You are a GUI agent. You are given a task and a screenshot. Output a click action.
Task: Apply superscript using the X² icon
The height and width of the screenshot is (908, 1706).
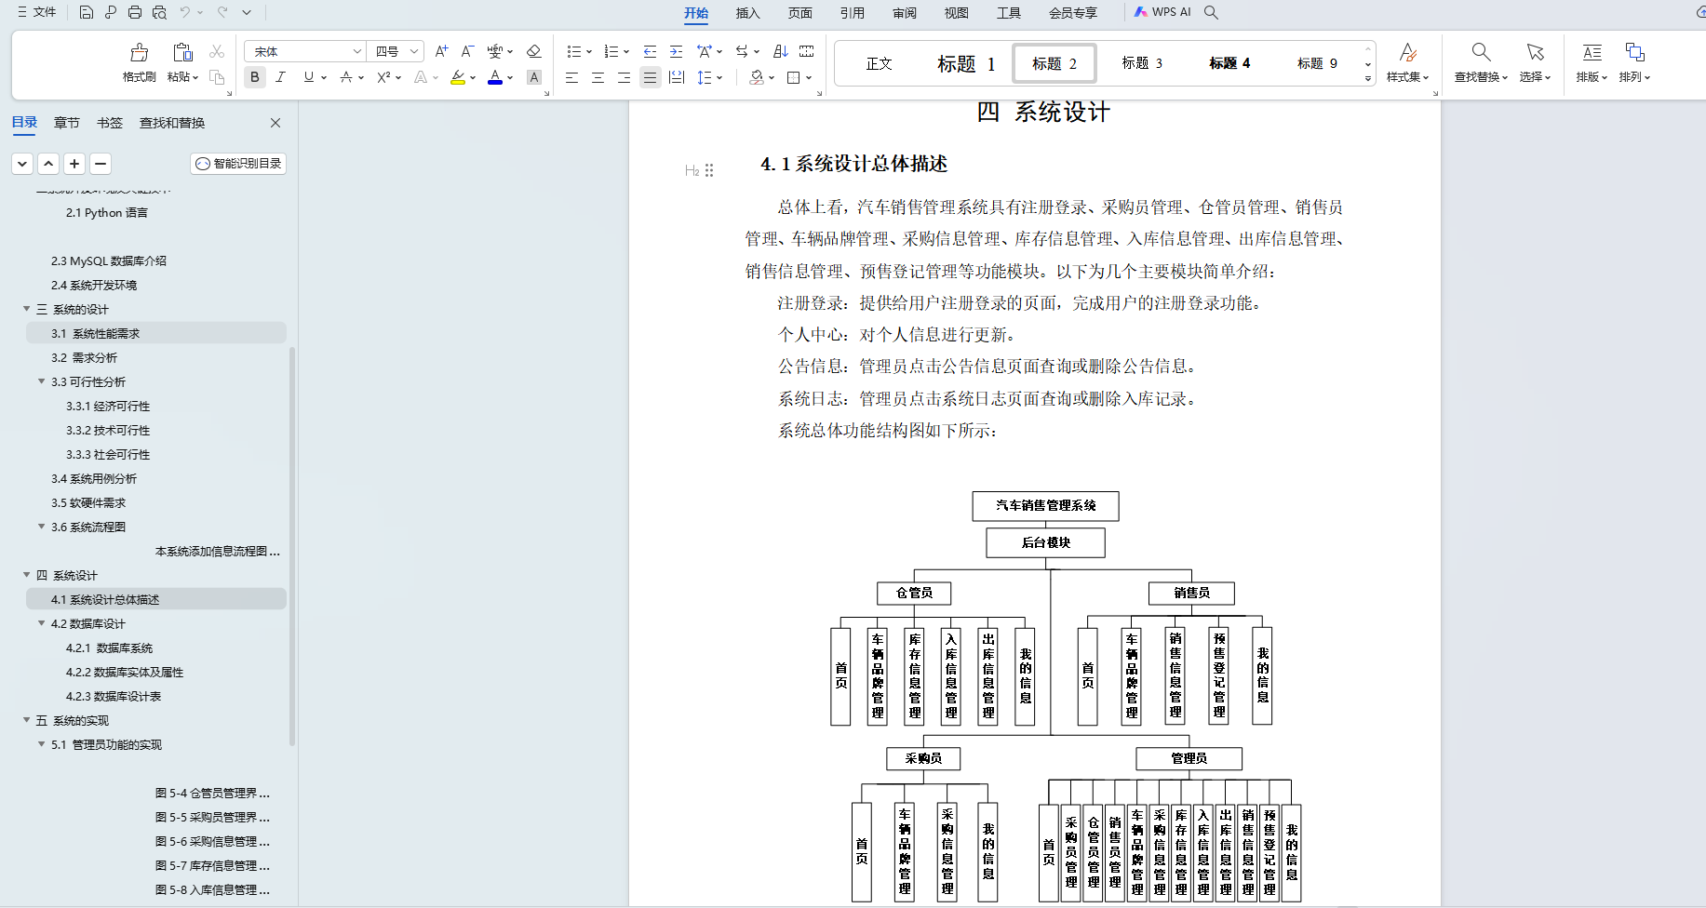point(382,77)
